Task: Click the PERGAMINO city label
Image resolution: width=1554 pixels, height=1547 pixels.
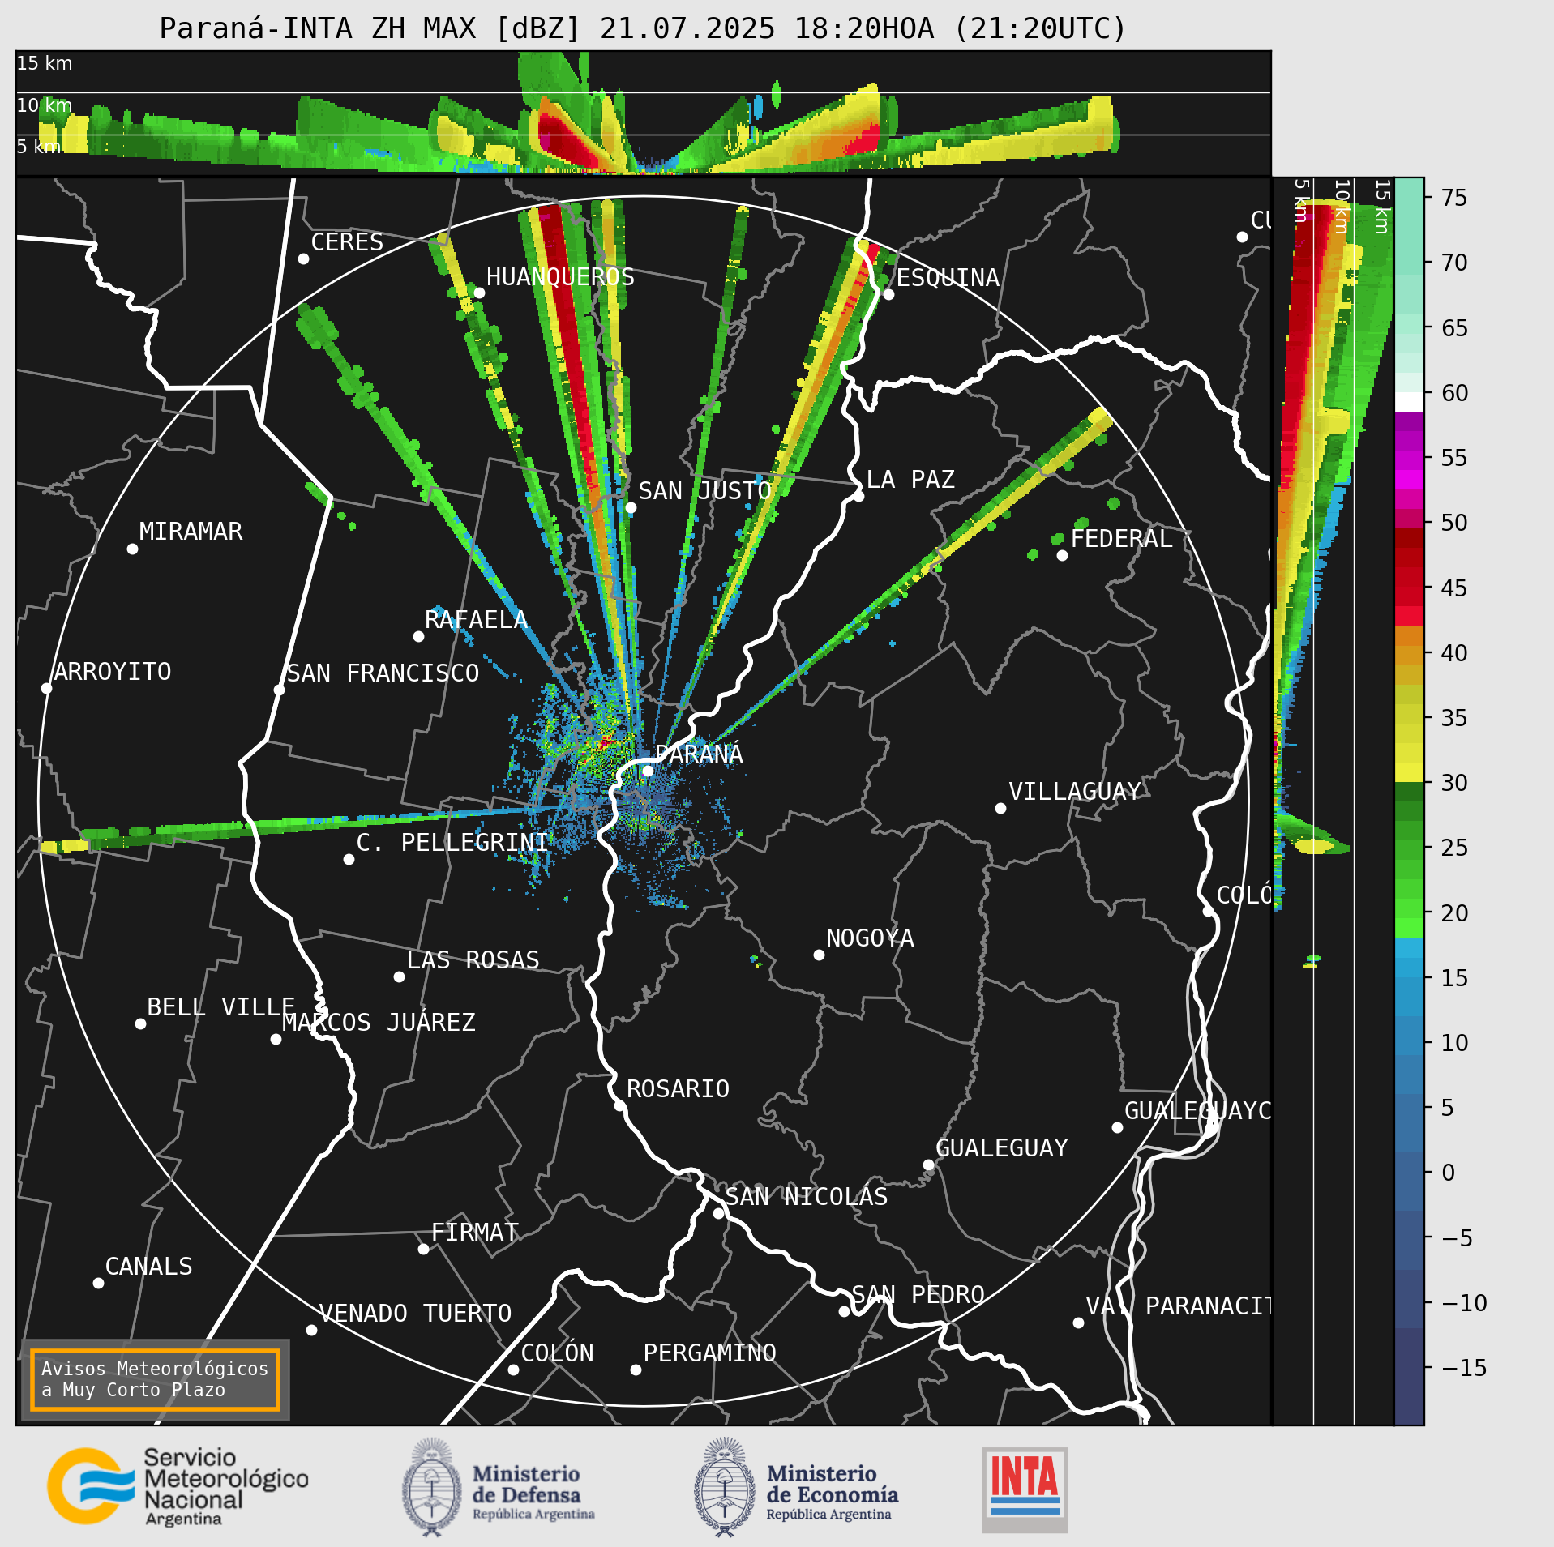Action: pyautogui.click(x=709, y=1353)
